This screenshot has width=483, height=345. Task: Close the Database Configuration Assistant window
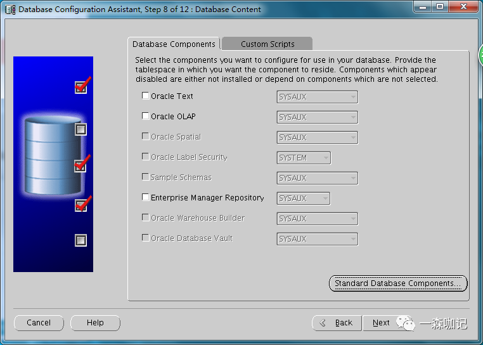[463, 7]
